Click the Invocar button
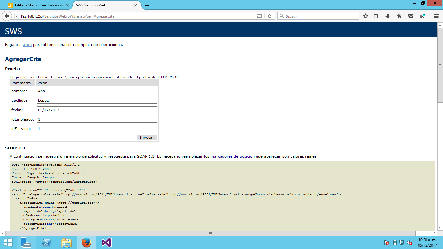This screenshot has height=249, width=443. [147, 137]
